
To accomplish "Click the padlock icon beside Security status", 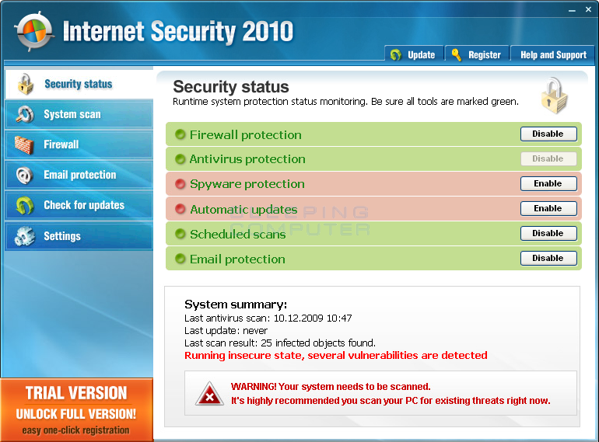I will pos(26,84).
